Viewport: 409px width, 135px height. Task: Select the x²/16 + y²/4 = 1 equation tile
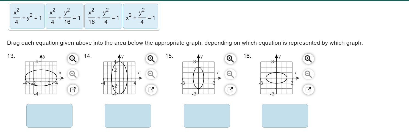103,16
